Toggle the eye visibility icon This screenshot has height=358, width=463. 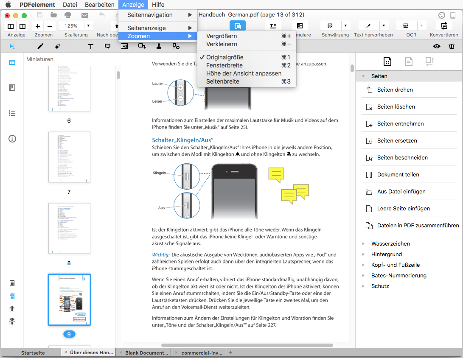pyautogui.click(x=437, y=46)
